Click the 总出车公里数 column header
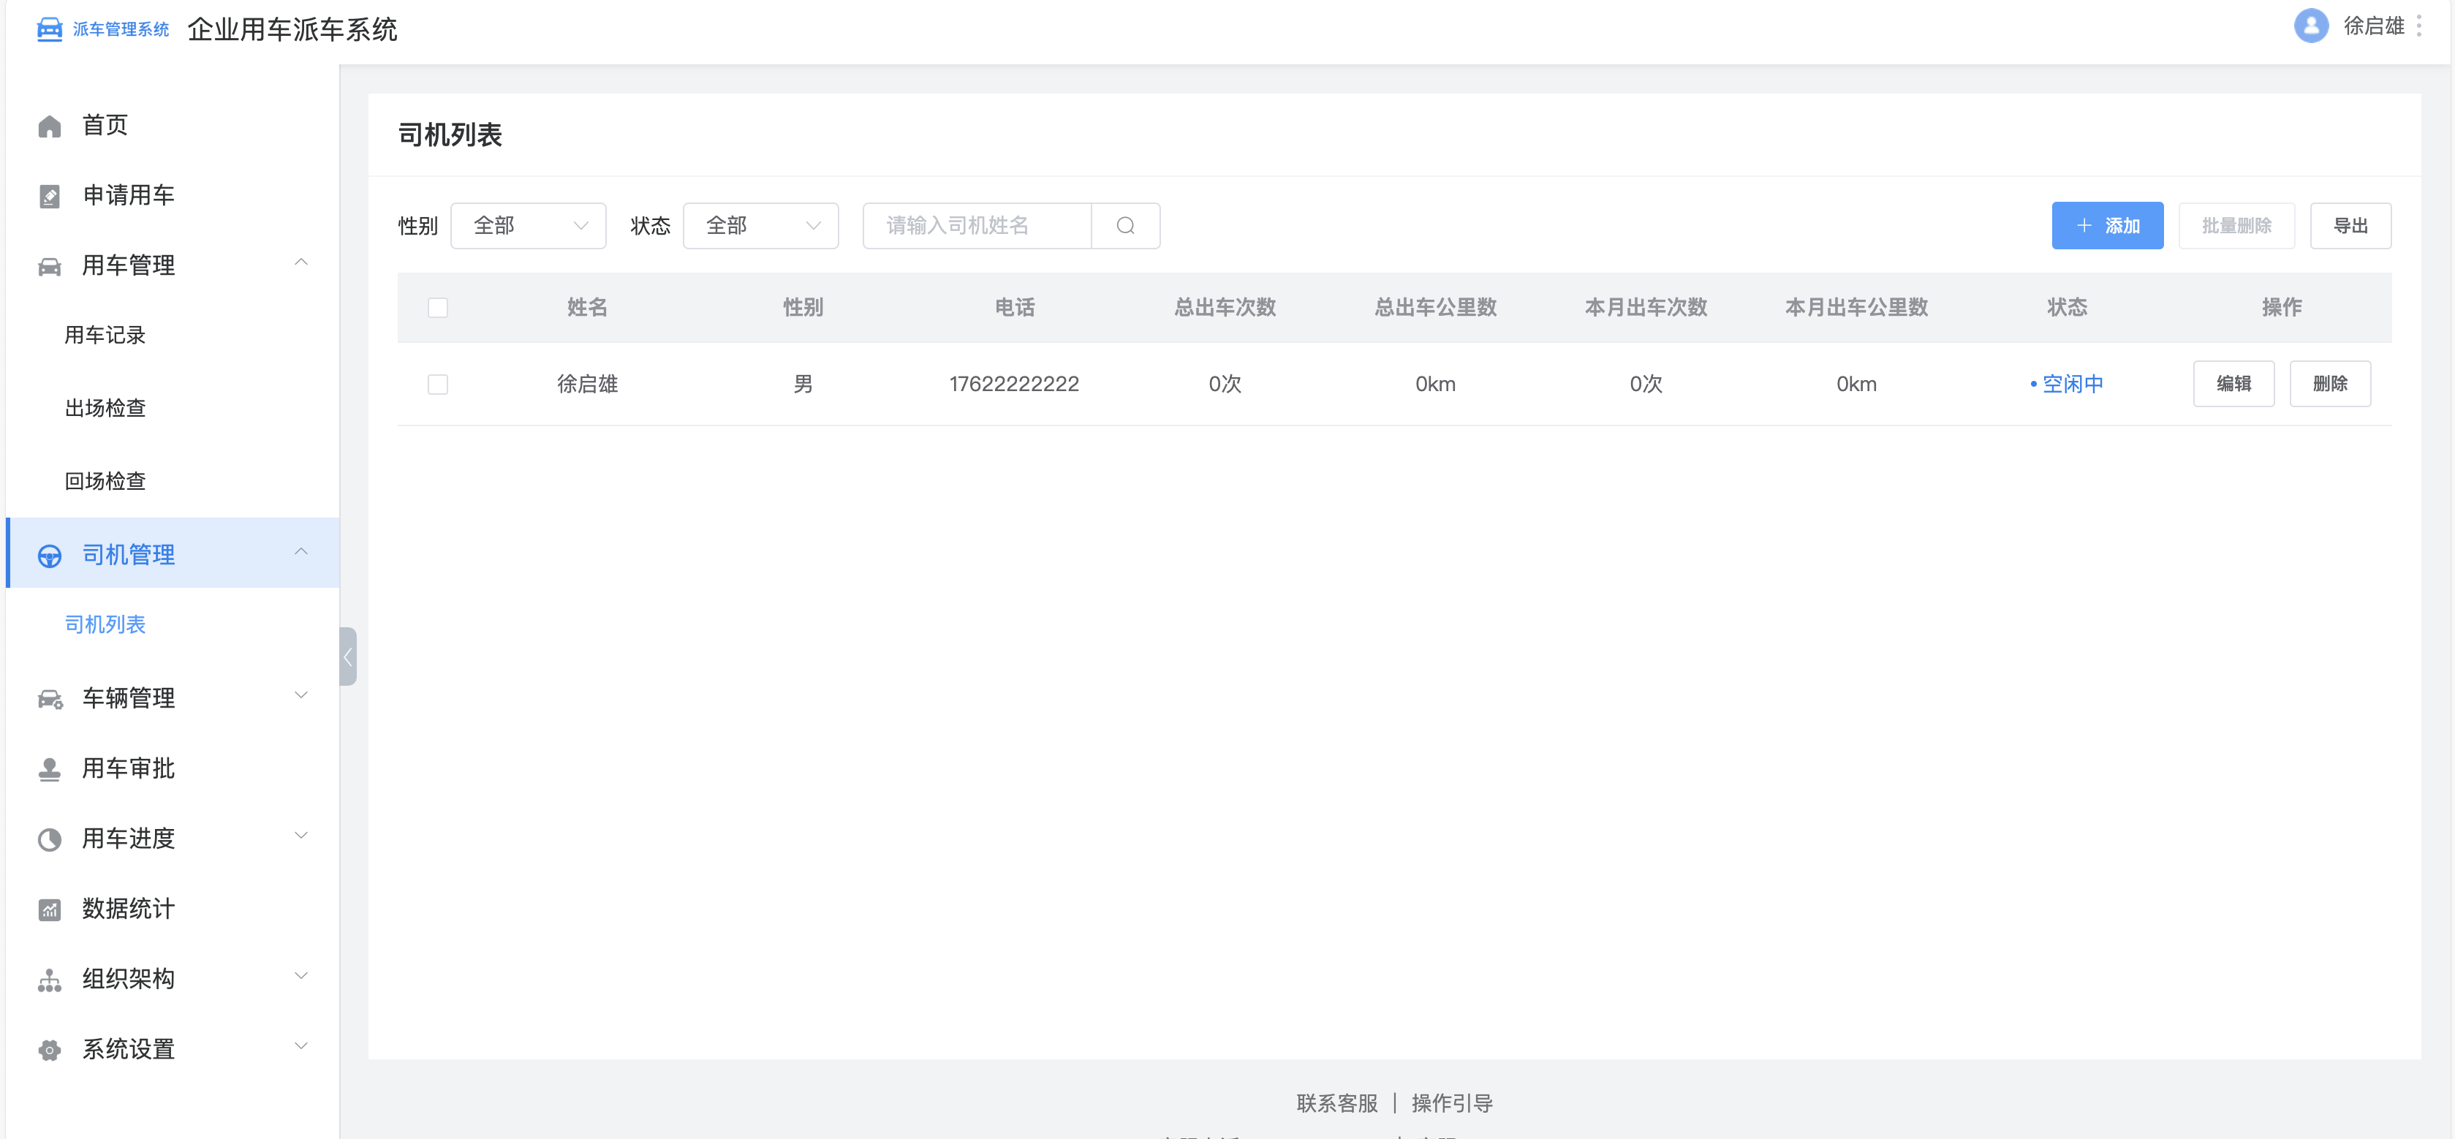This screenshot has height=1139, width=2455. (x=1435, y=308)
